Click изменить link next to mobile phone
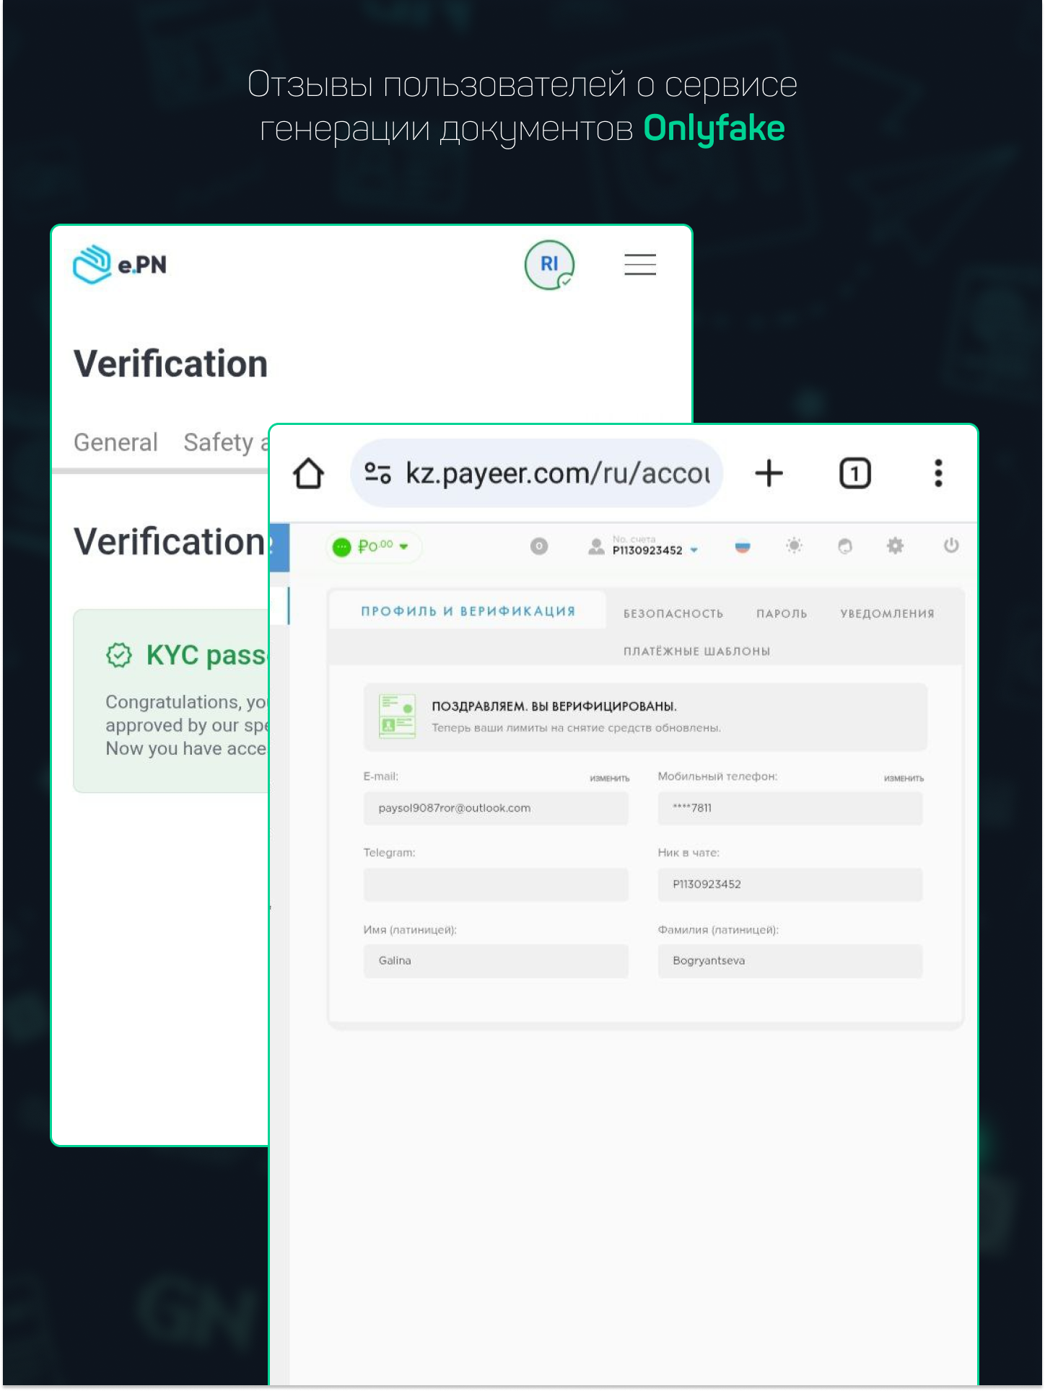Viewport: 1045px width, 1391px height. click(904, 778)
